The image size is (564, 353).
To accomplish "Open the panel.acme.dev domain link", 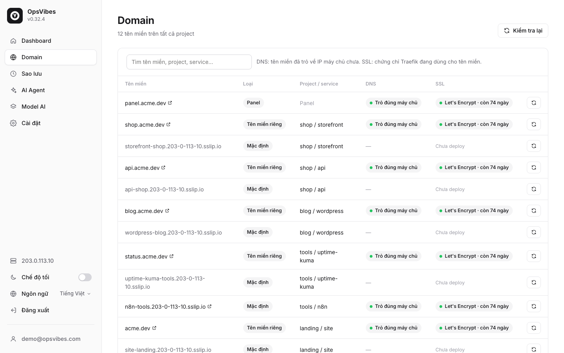I will pos(145,103).
